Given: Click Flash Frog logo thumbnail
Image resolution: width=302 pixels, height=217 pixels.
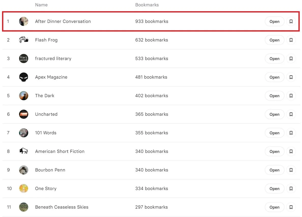Looking at the screenshot, I should [x=24, y=40].
